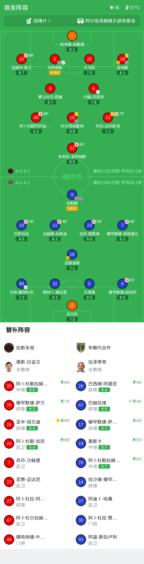The image size is (144, 564).
Task: Tap goalkeeper 哈米德-尚基提 jersey icon
Action: 72,36
